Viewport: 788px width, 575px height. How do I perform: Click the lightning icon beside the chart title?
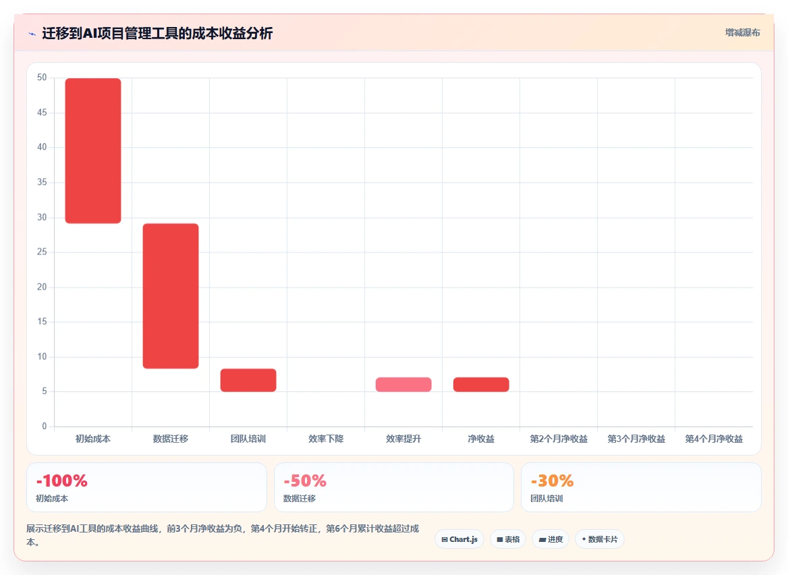coord(32,34)
